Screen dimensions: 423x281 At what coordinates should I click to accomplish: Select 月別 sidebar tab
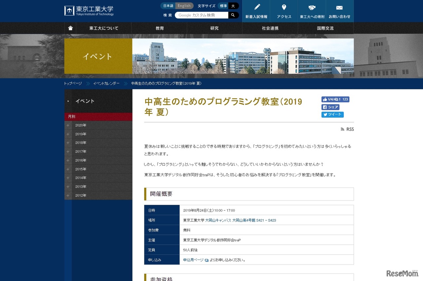pos(98,117)
